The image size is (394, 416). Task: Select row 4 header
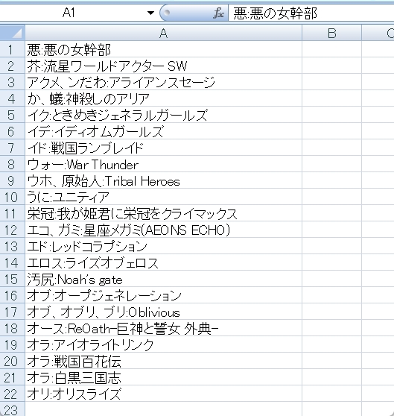[12, 98]
